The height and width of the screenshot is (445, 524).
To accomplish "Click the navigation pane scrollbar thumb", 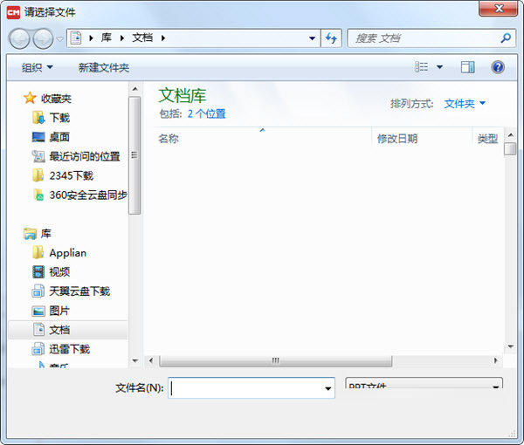I will (x=134, y=155).
